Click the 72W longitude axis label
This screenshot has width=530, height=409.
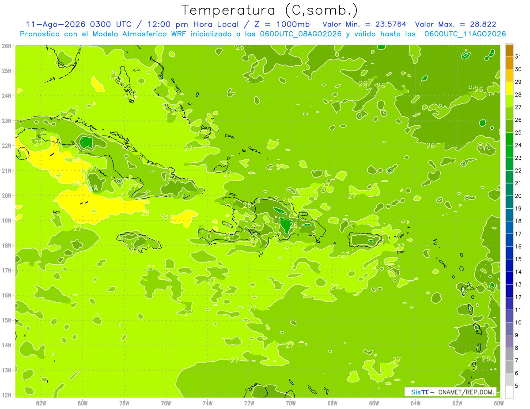pos(249,402)
